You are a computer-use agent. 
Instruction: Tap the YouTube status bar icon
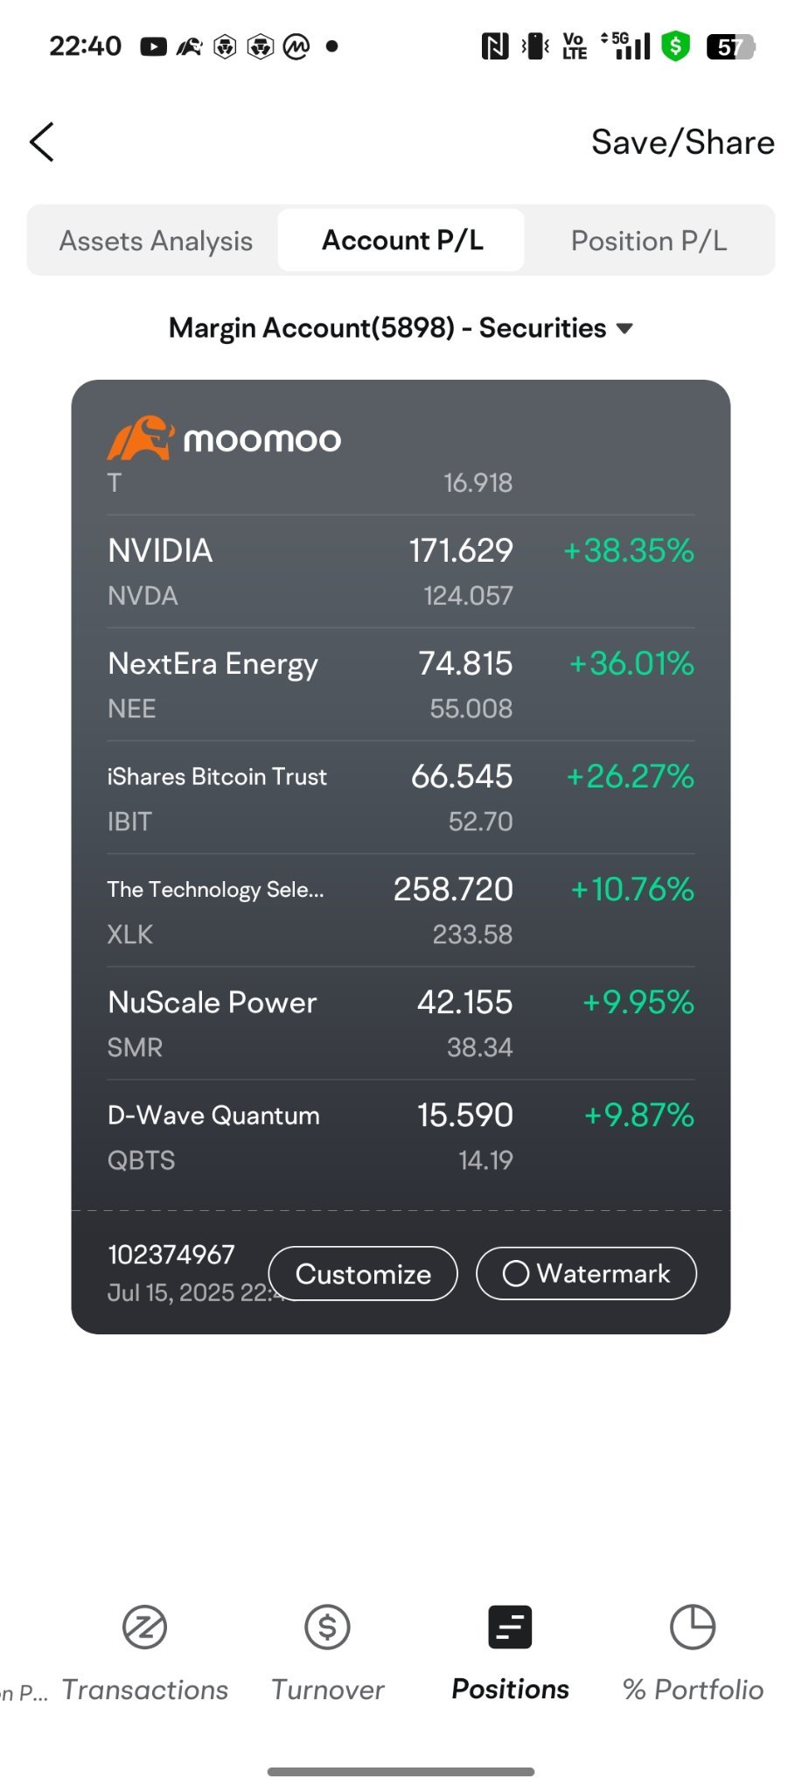point(153,46)
